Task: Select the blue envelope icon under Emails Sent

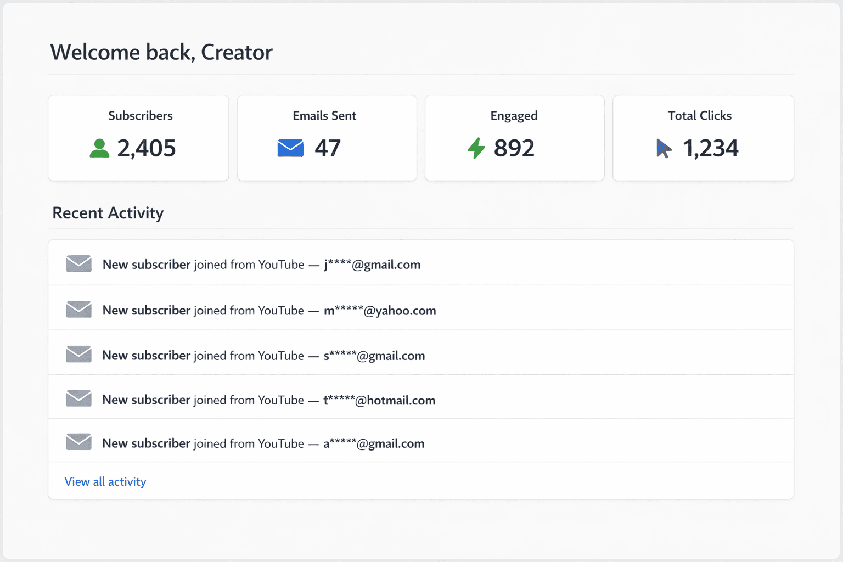Action: 290,147
